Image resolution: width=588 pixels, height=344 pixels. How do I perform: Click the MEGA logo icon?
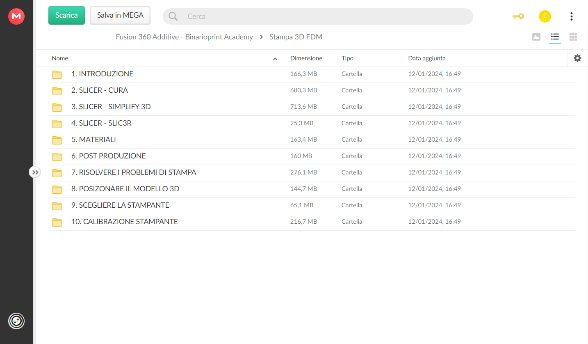coord(16,16)
